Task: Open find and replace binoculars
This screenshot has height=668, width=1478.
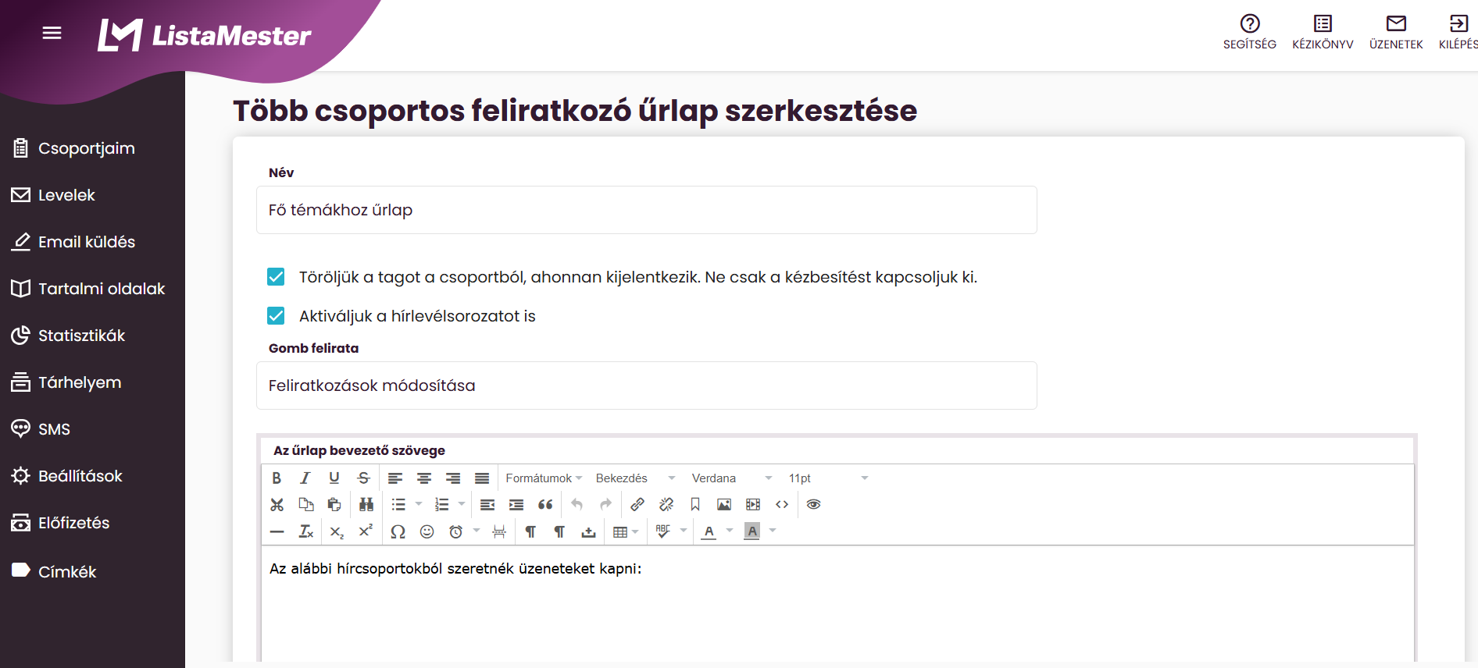Action: tap(366, 505)
